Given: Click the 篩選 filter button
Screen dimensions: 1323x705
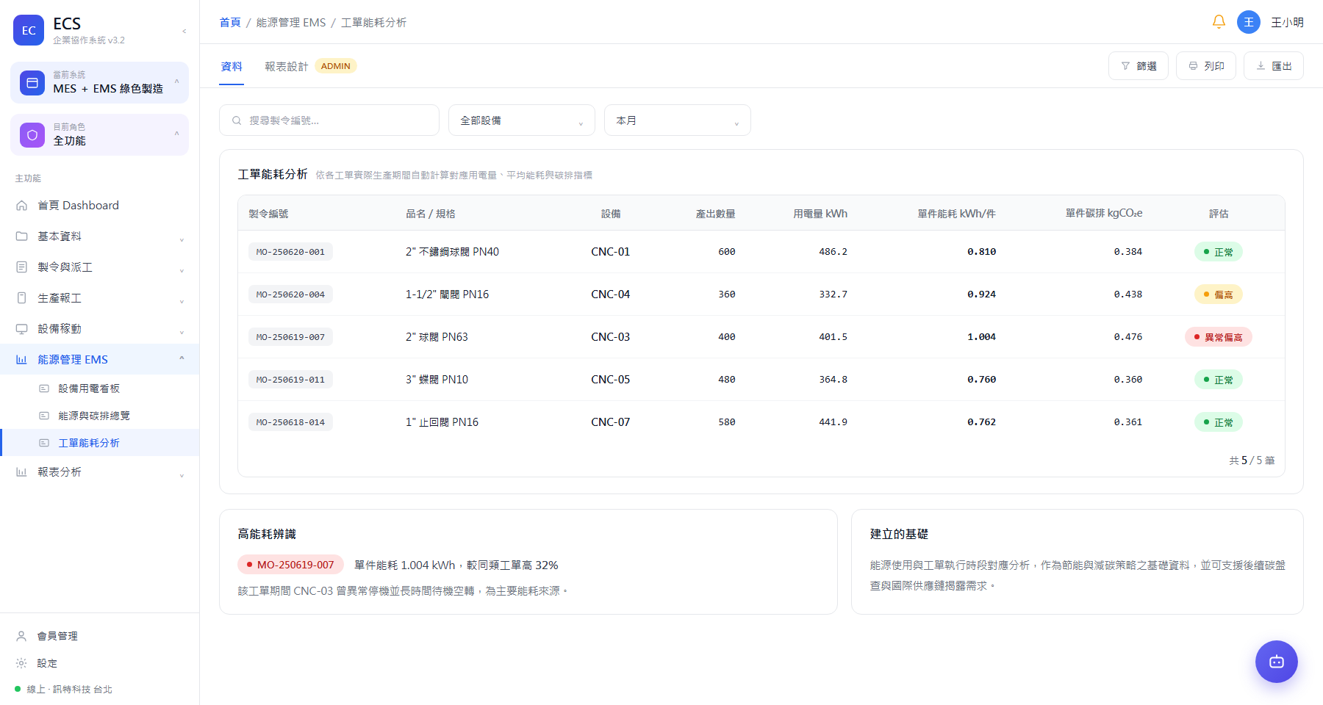Looking at the screenshot, I should click(1139, 66).
